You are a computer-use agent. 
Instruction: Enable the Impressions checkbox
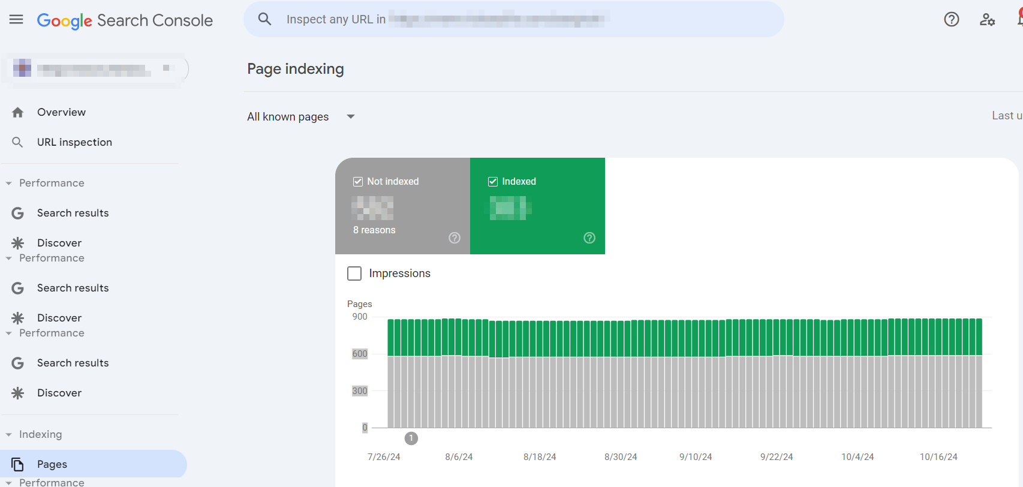354,273
